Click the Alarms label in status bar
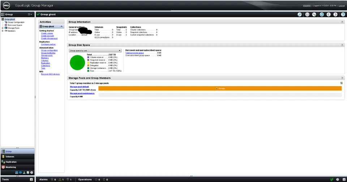Image resolution: width=347 pixels, height=182 pixels. coord(43,179)
